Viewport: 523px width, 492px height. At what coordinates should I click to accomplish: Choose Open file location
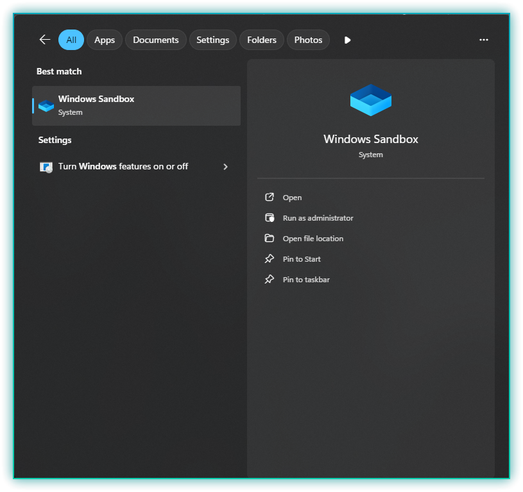pyautogui.click(x=313, y=239)
